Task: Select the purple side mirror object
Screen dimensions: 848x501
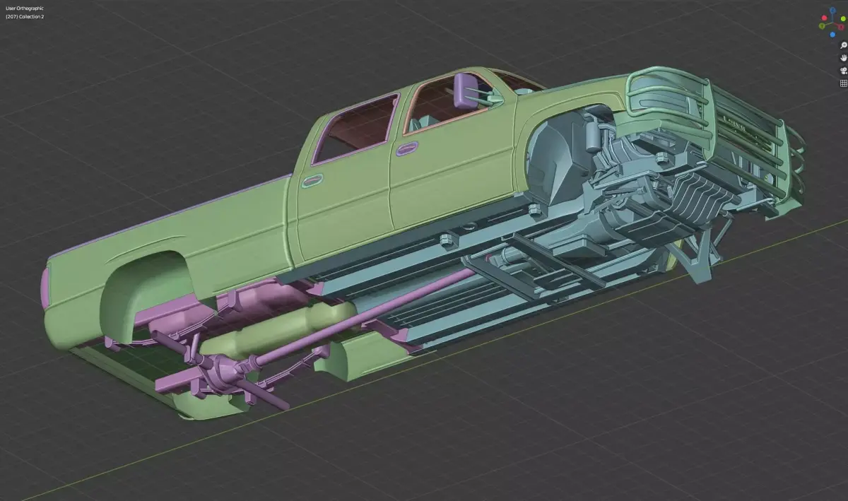Action: pyautogui.click(x=466, y=90)
